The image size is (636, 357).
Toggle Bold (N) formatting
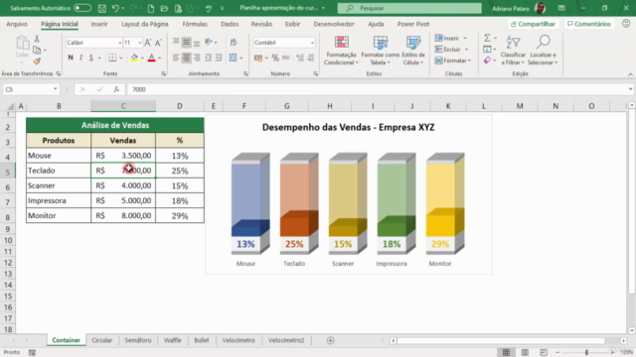coord(71,58)
